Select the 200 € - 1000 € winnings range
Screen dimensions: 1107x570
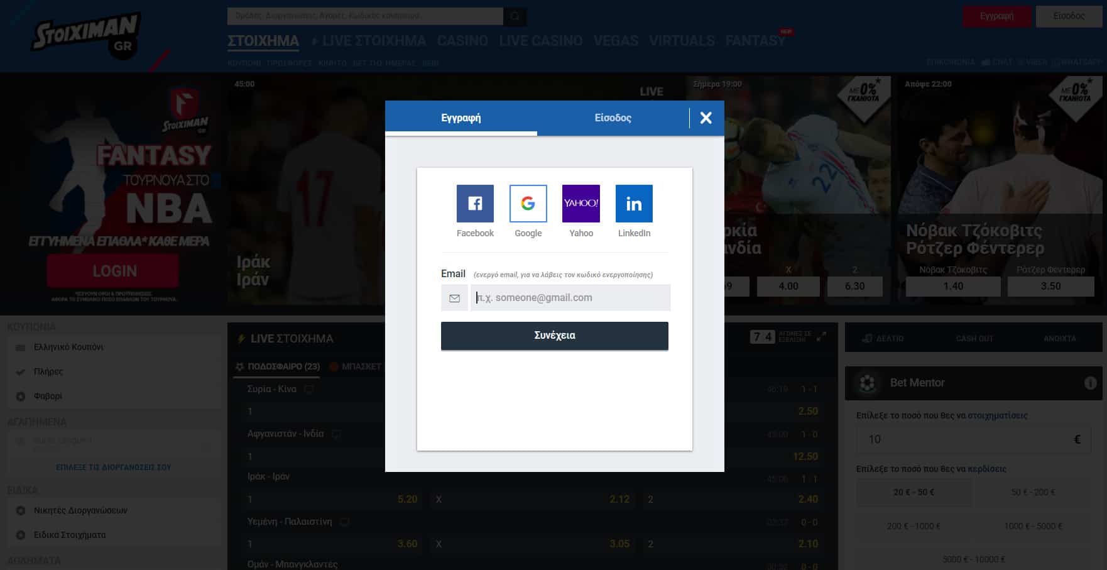click(x=913, y=527)
